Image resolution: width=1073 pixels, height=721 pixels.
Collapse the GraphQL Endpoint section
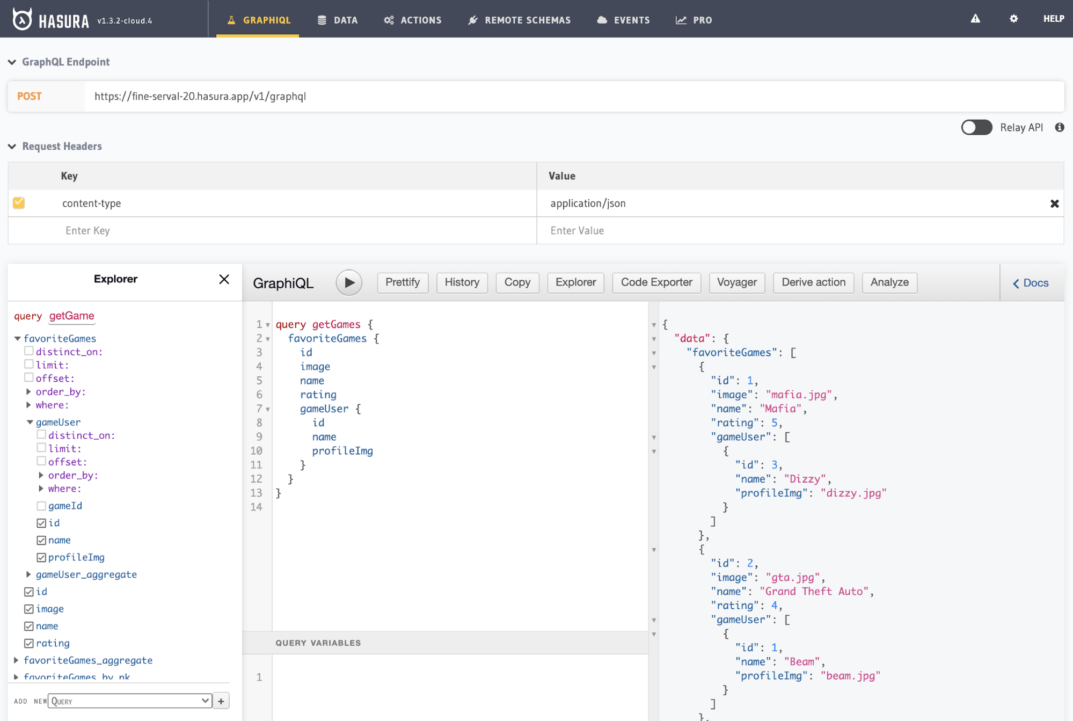click(12, 62)
